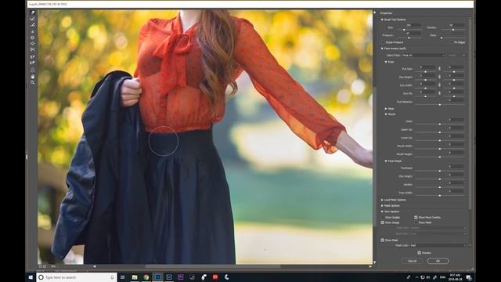Click the Pressure value field
The width and height of the screenshot is (501, 282).
[x=413, y=33]
